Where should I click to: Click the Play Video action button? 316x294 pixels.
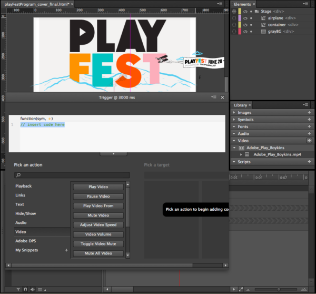point(98,187)
